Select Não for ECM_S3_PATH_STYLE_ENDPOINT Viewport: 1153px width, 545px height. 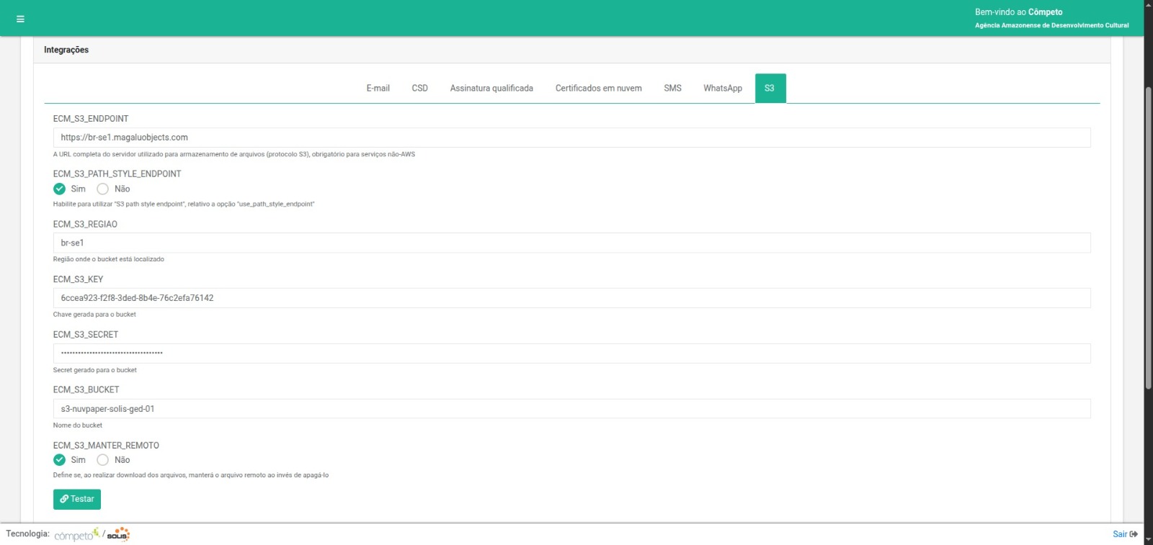coord(103,189)
